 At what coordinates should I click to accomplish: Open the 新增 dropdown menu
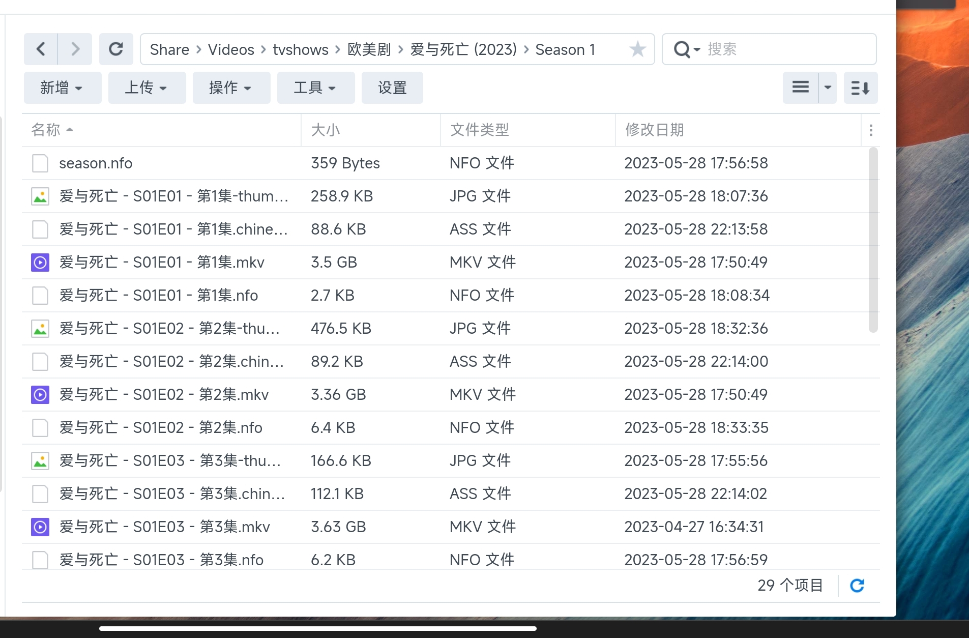pos(62,88)
